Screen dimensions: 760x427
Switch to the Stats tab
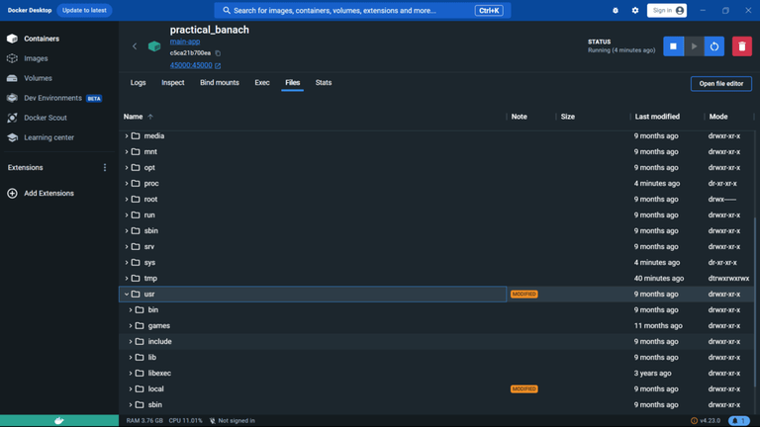click(x=324, y=83)
